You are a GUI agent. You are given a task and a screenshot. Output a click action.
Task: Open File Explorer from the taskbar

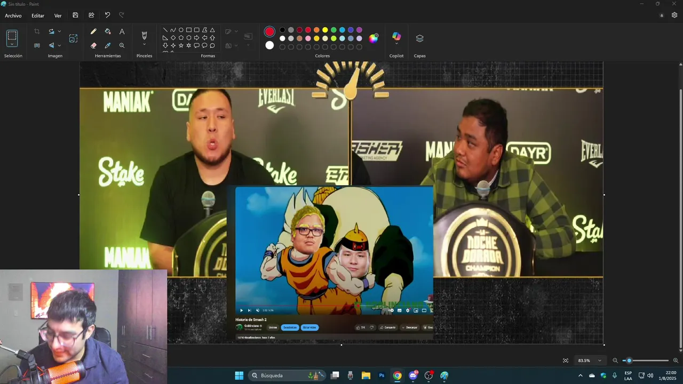click(366, 375)
